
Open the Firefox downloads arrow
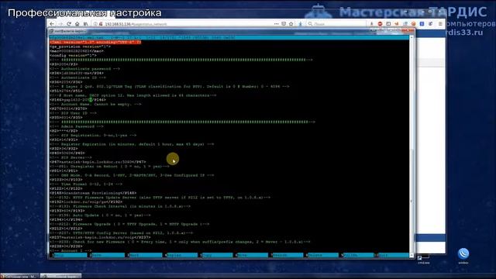(x=300, y=24)
